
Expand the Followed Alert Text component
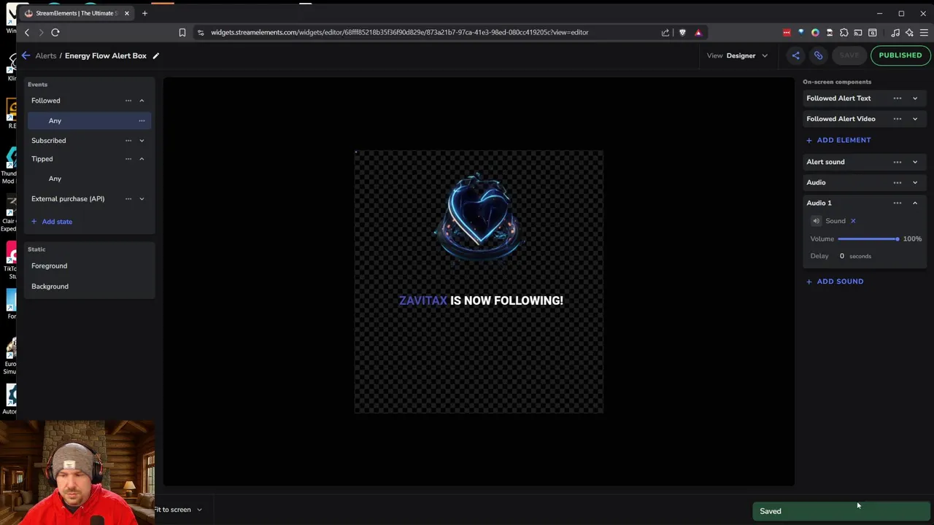point(915,98)
